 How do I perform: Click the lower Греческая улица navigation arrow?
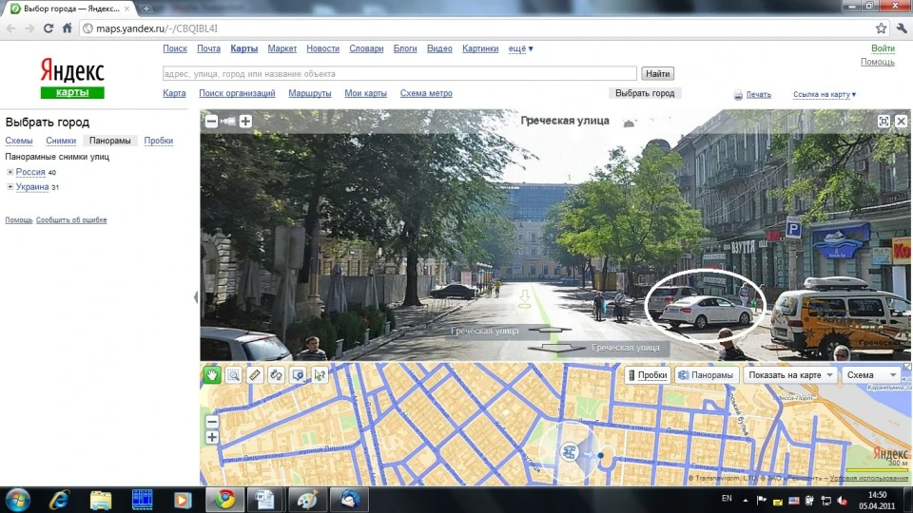pos(557,348)
